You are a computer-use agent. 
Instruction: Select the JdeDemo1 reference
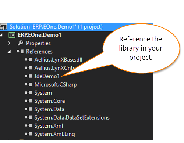point(47,76)
